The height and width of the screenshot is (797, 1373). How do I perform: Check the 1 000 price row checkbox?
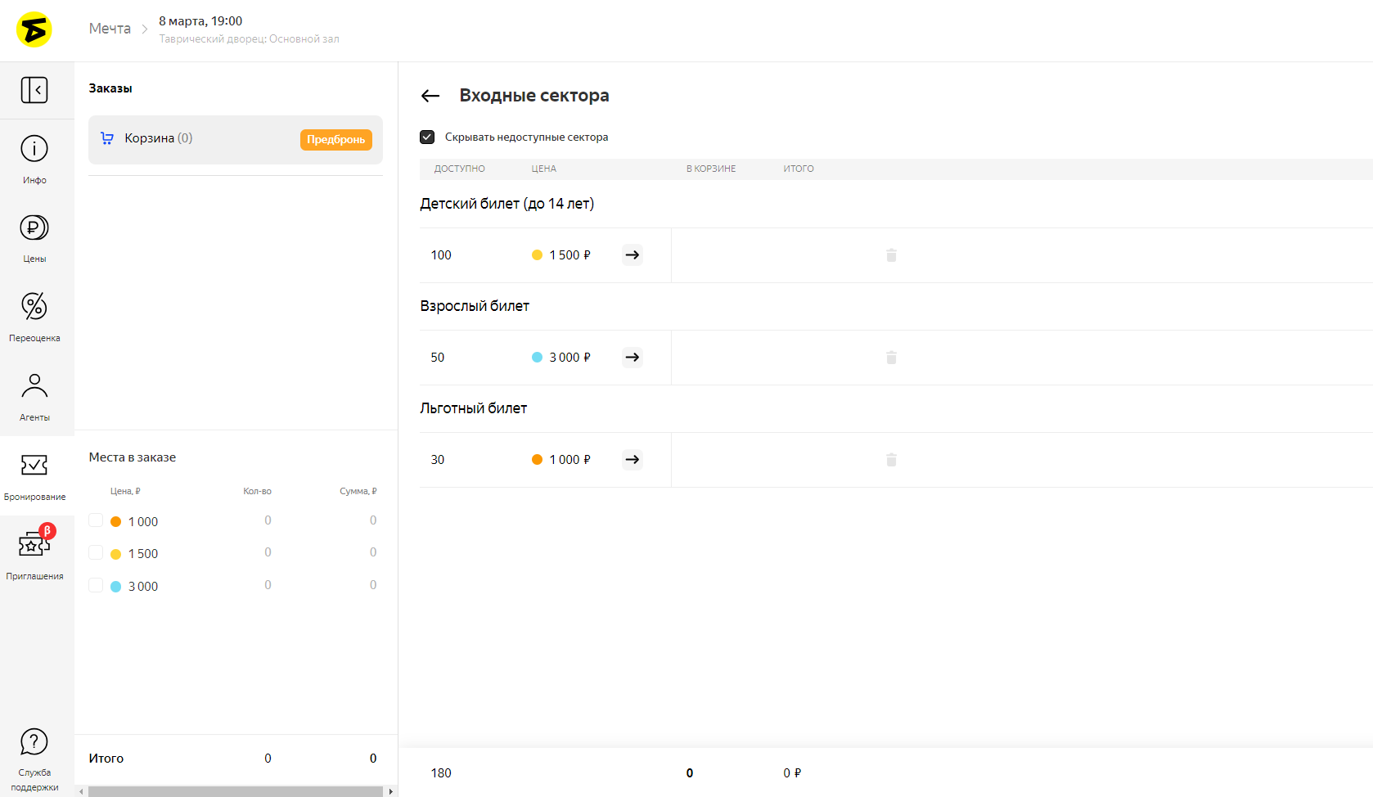[x=96, y=521]
